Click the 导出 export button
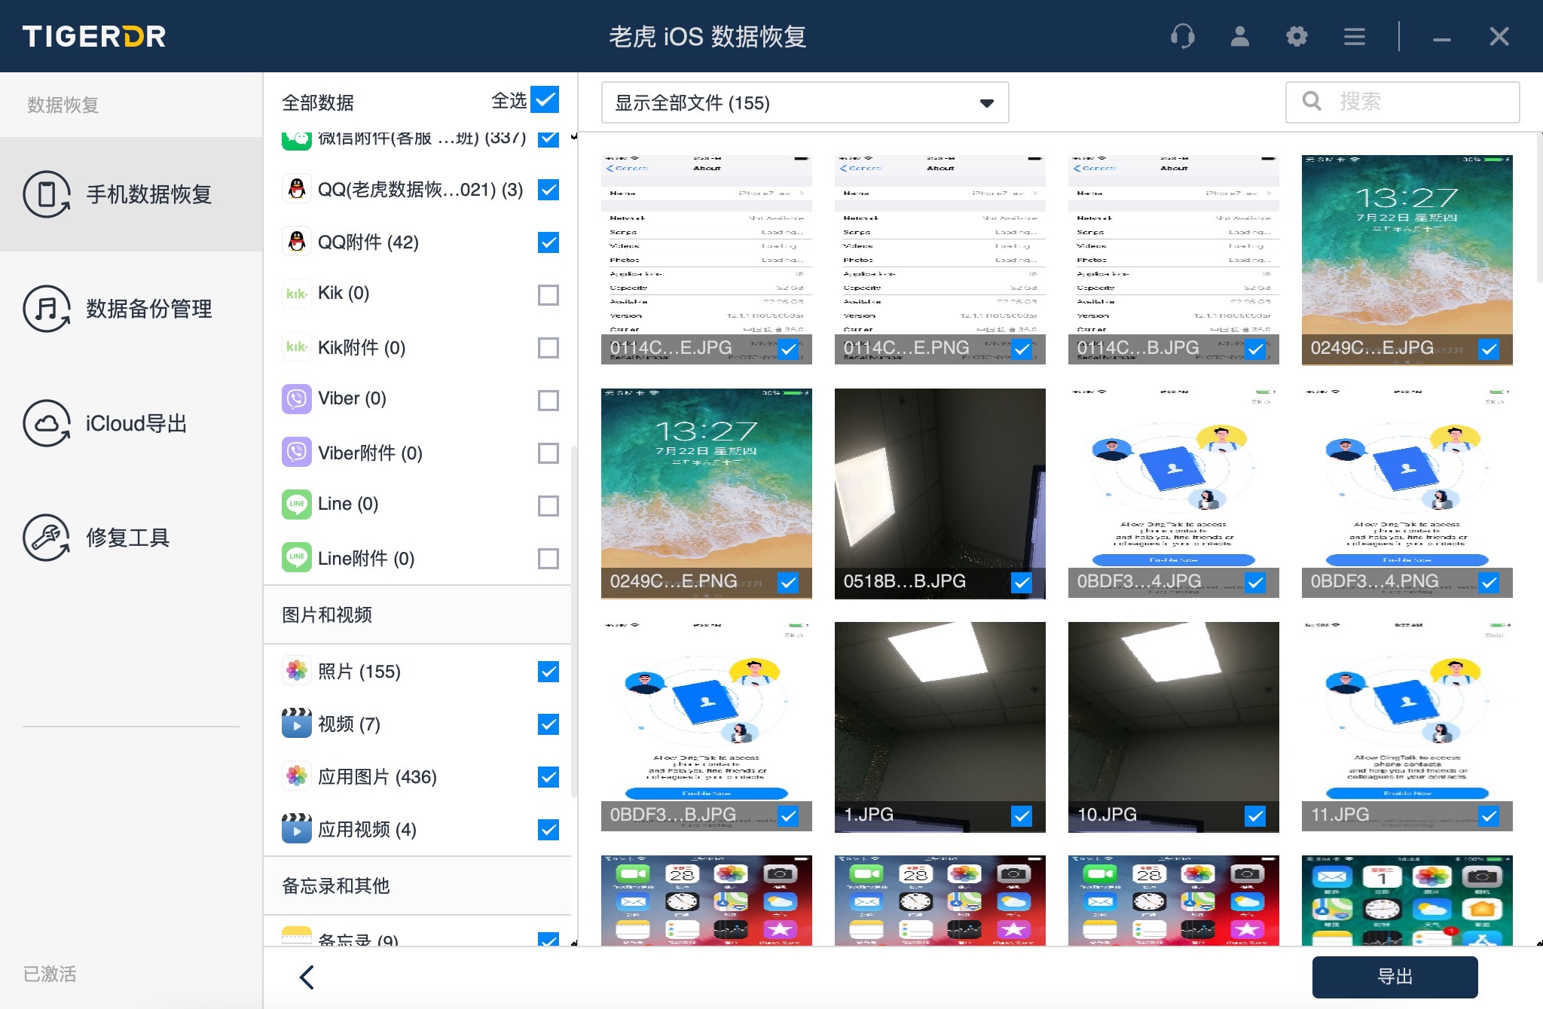Screen dimensions: 1543x1009 click(x=1395, y=977)
